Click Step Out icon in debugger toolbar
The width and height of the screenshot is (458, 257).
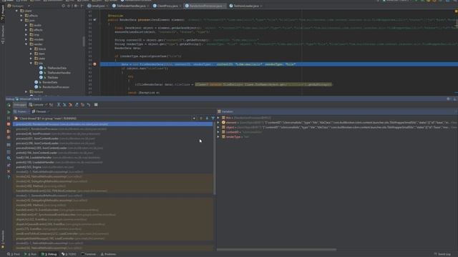(x=77, y=105)
